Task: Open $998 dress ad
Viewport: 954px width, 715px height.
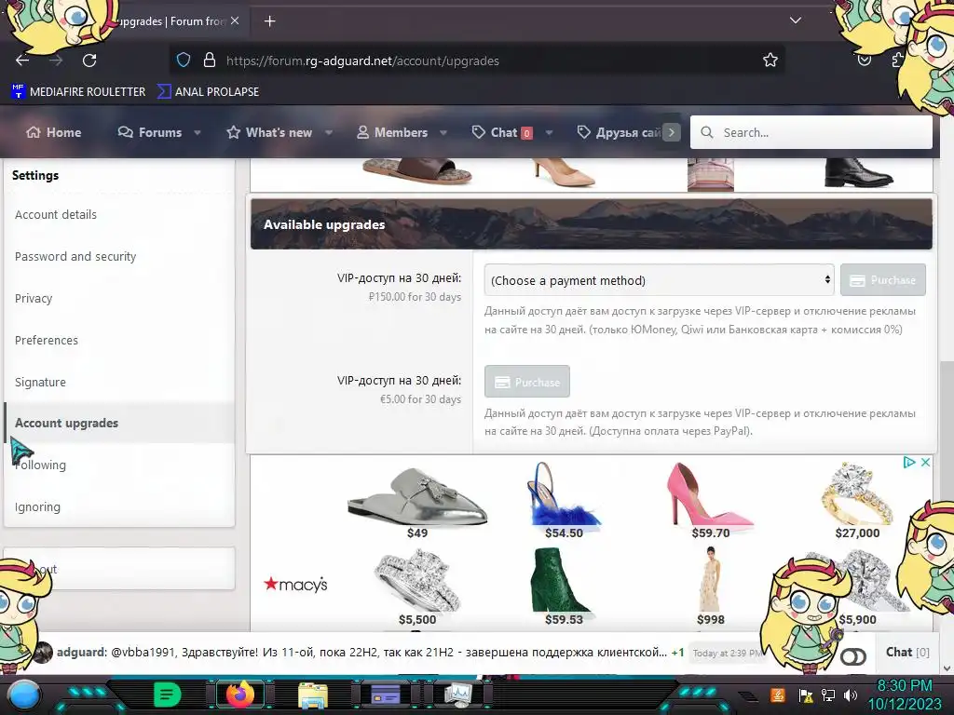Action: pyautogui.click(x=711, y=587)
